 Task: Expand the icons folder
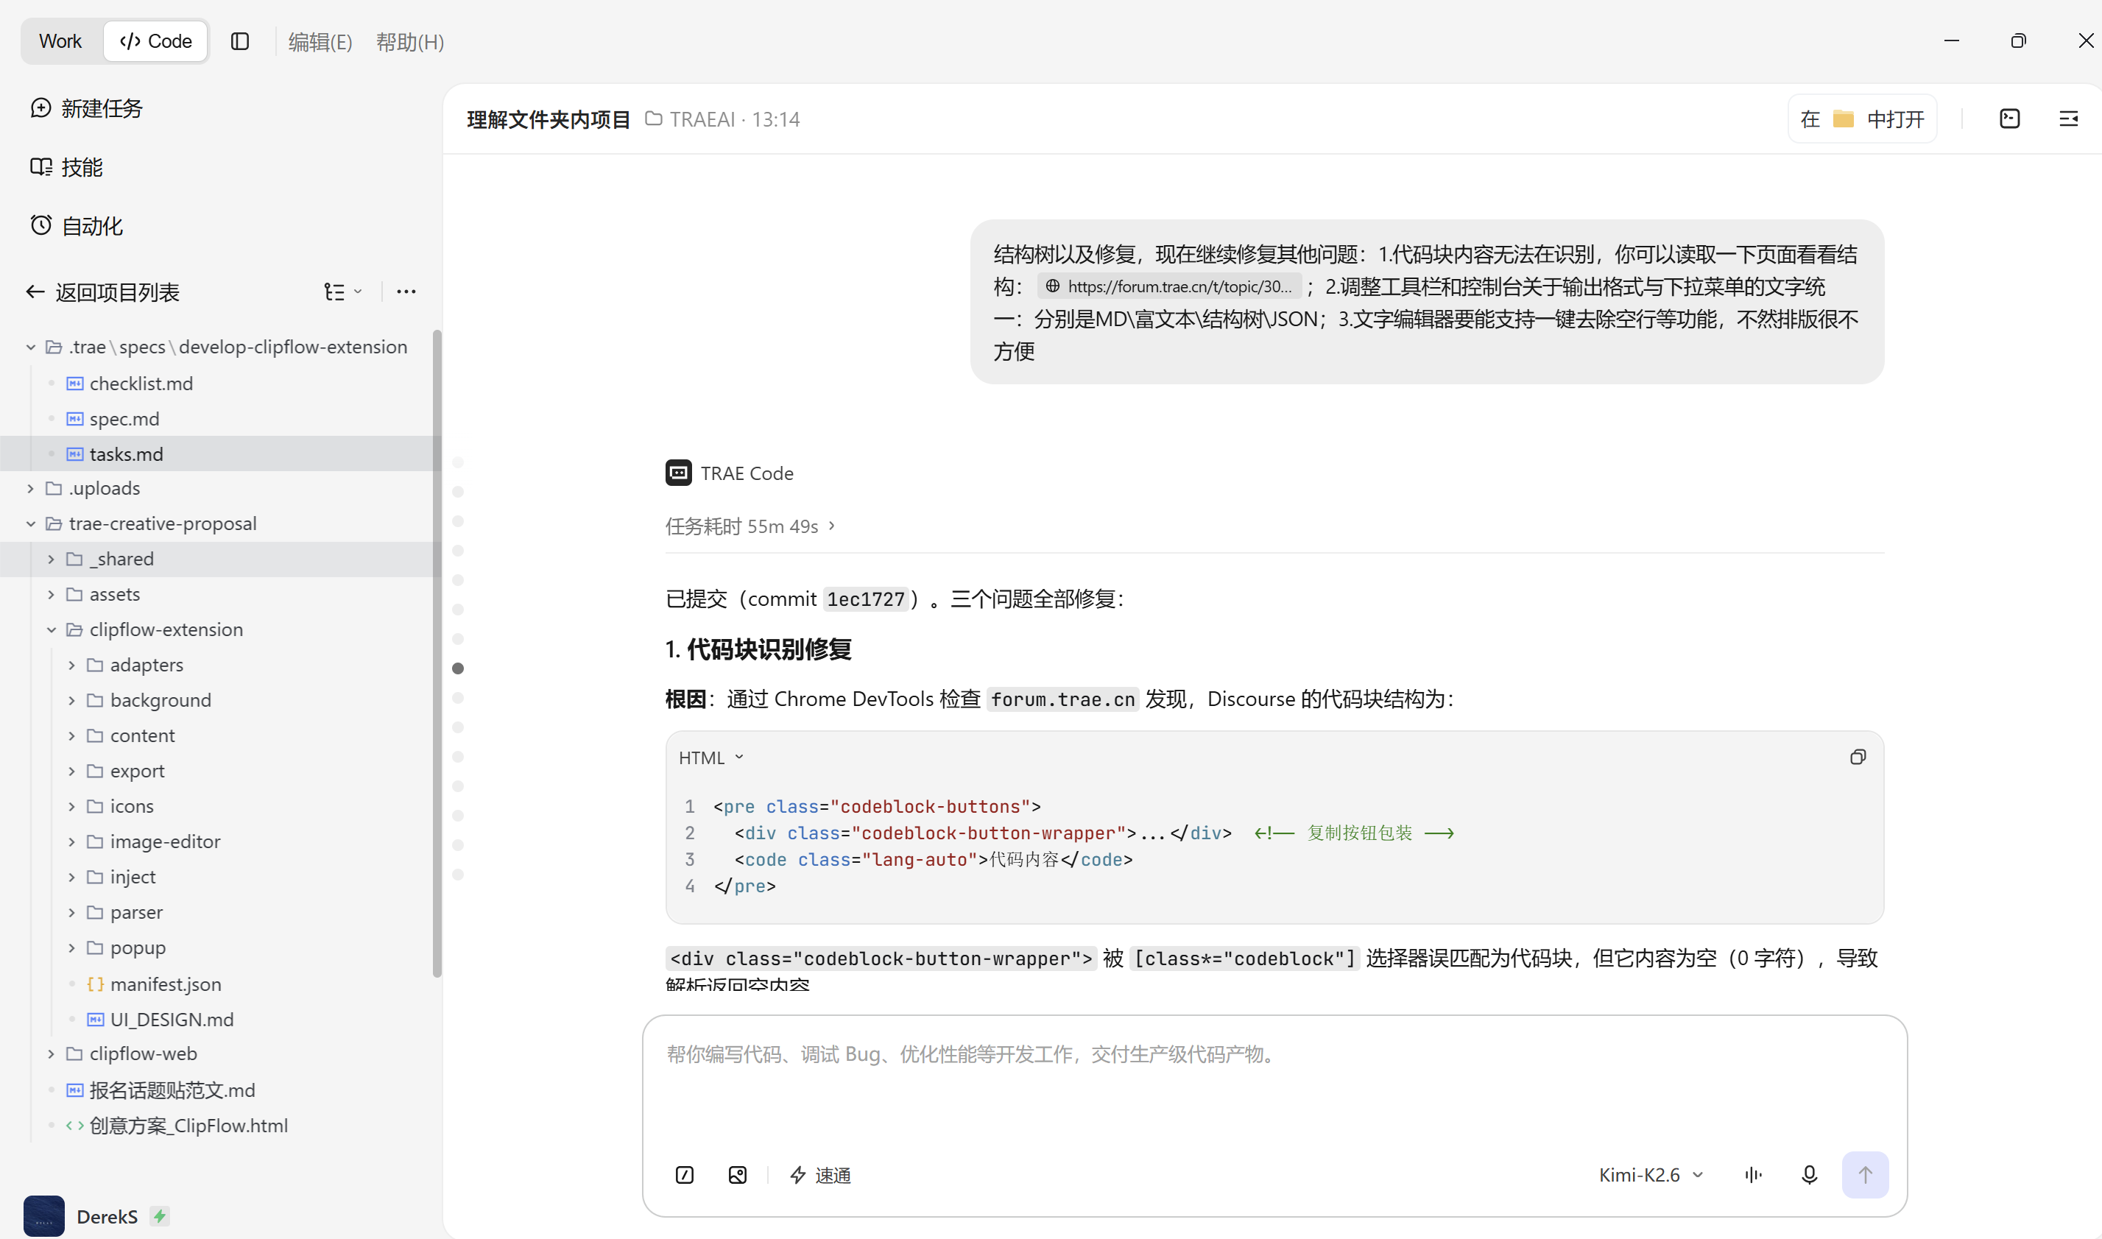(72, 807)
